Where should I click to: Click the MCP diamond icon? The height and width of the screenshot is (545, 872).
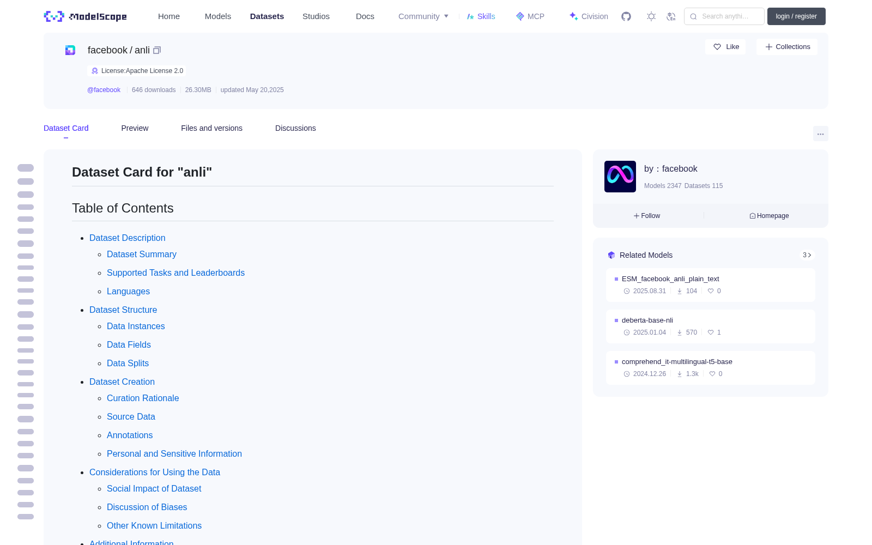point(520,16)
